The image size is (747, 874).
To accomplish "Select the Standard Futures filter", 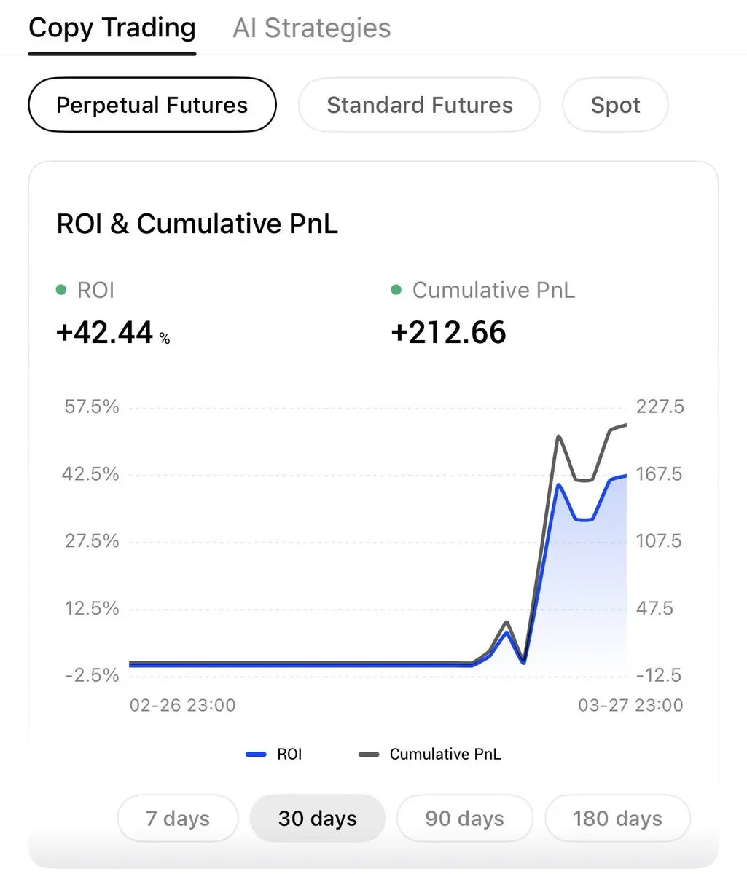I will [x=419, y=105].
